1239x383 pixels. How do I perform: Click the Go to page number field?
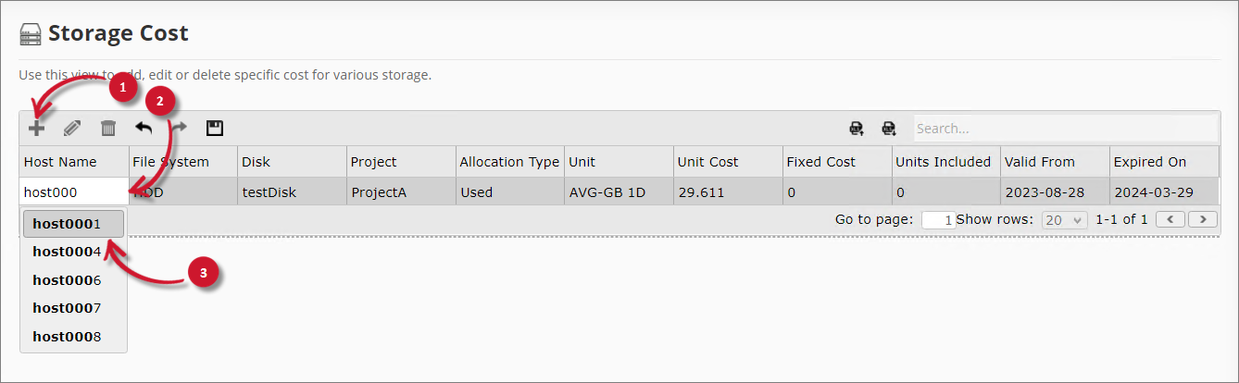(938, 220)
